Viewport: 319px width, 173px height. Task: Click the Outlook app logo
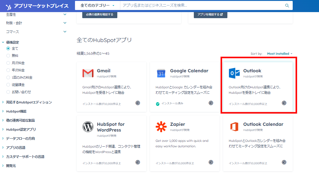(234, 73)
